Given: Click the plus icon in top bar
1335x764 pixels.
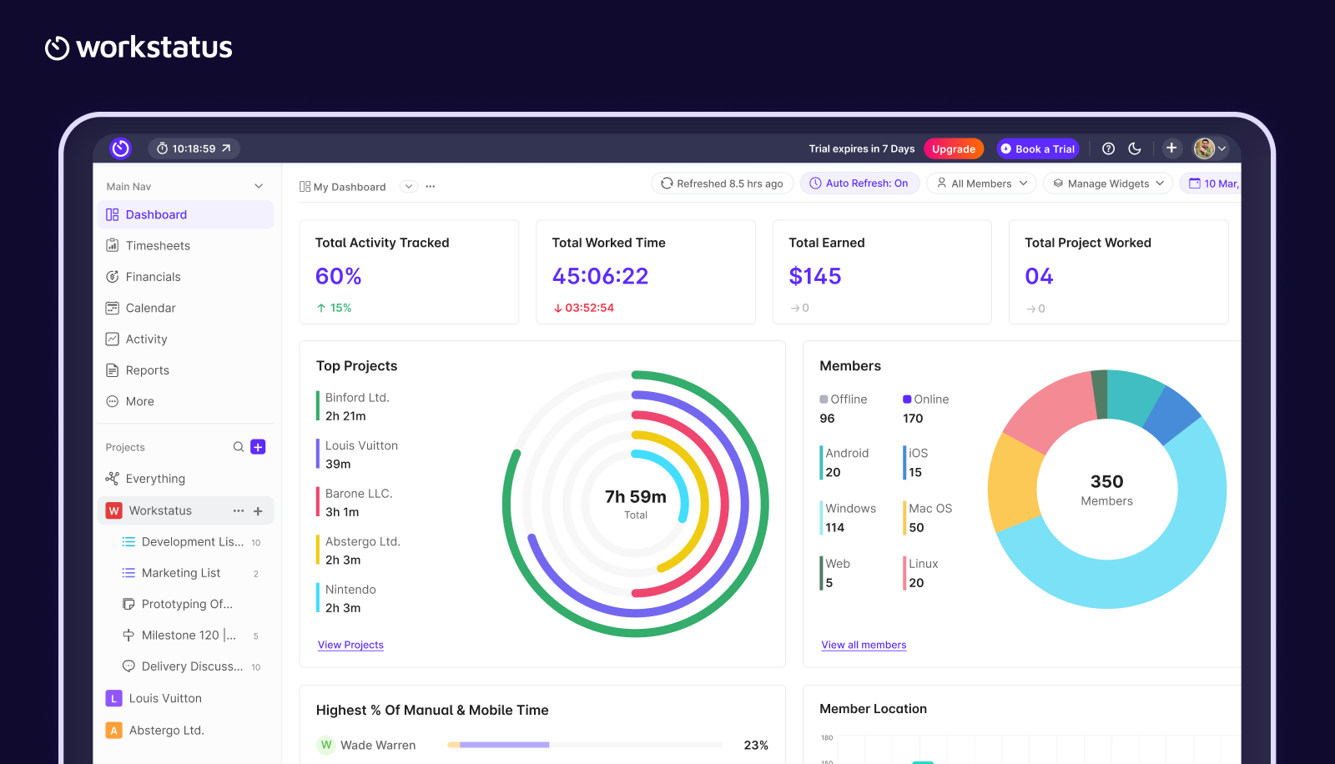Looking at the screenshot, I should click(x=1171, y=148).
